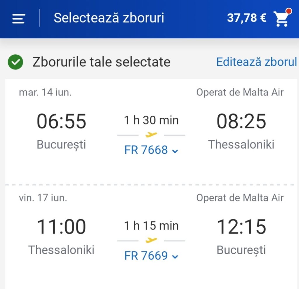
Task: Click the 1 h 15 min flight duration
Action: point(151,226)
